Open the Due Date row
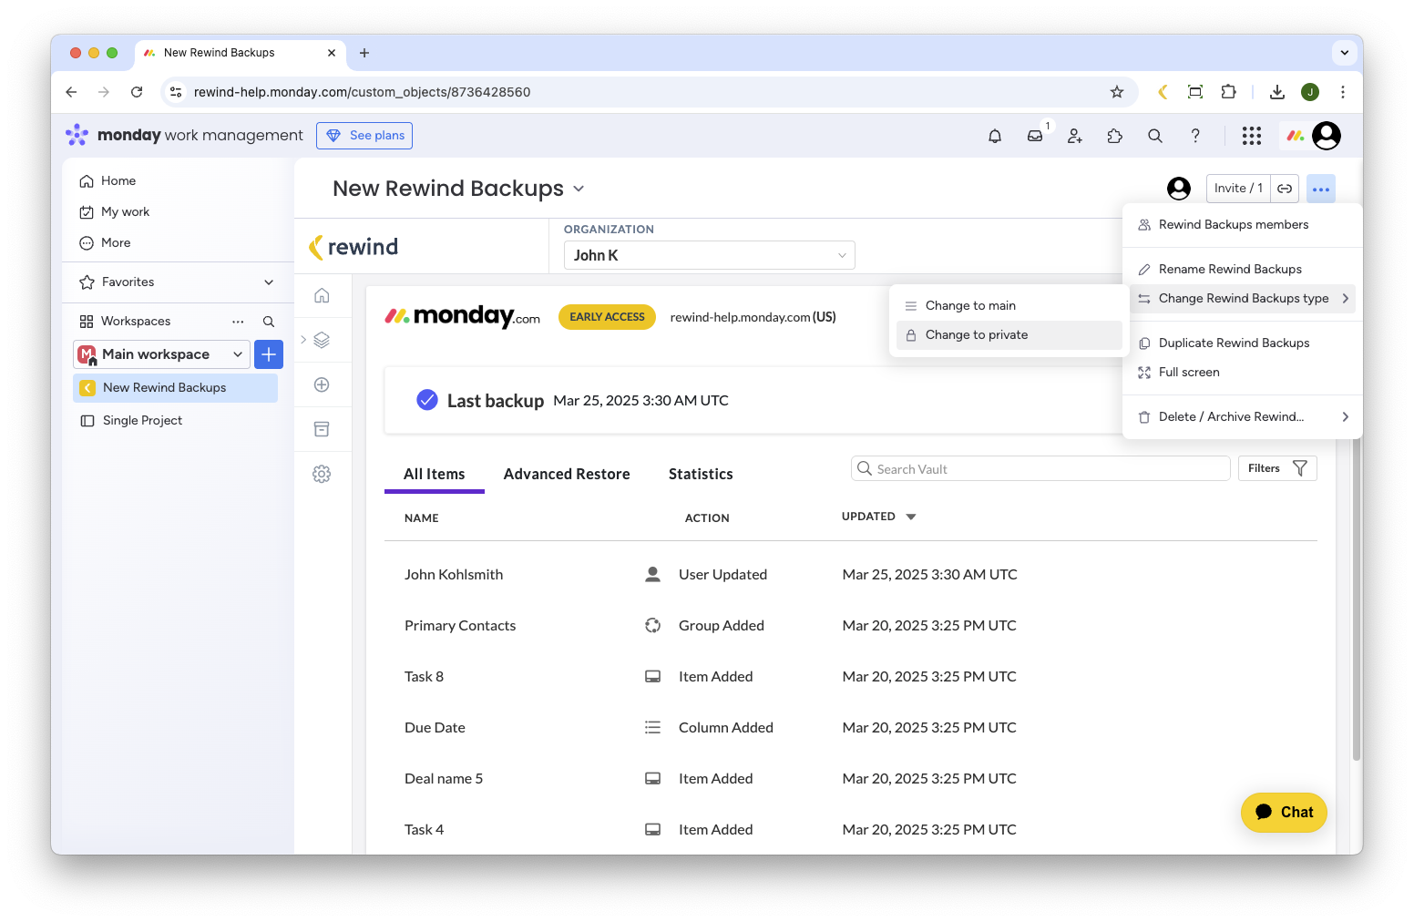This screenshot has height=922, width=1414. (x=851, y=727)
